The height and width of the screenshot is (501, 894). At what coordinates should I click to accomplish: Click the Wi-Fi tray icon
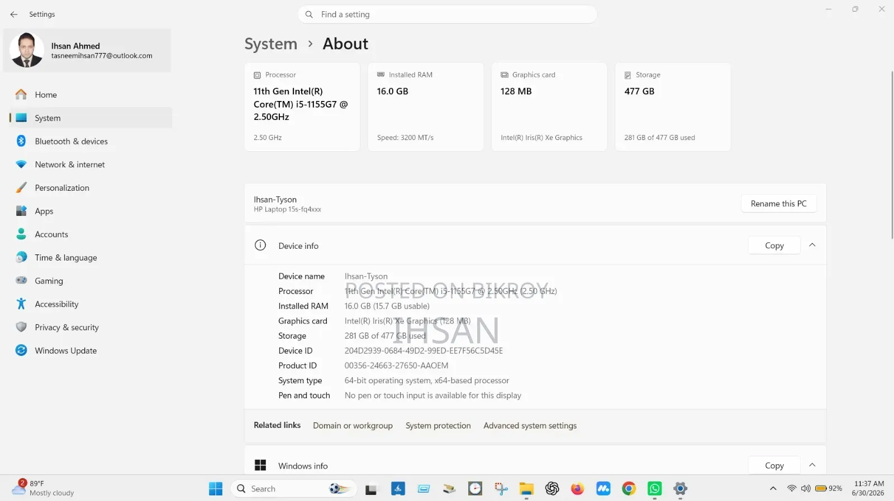tap(791, 489)
